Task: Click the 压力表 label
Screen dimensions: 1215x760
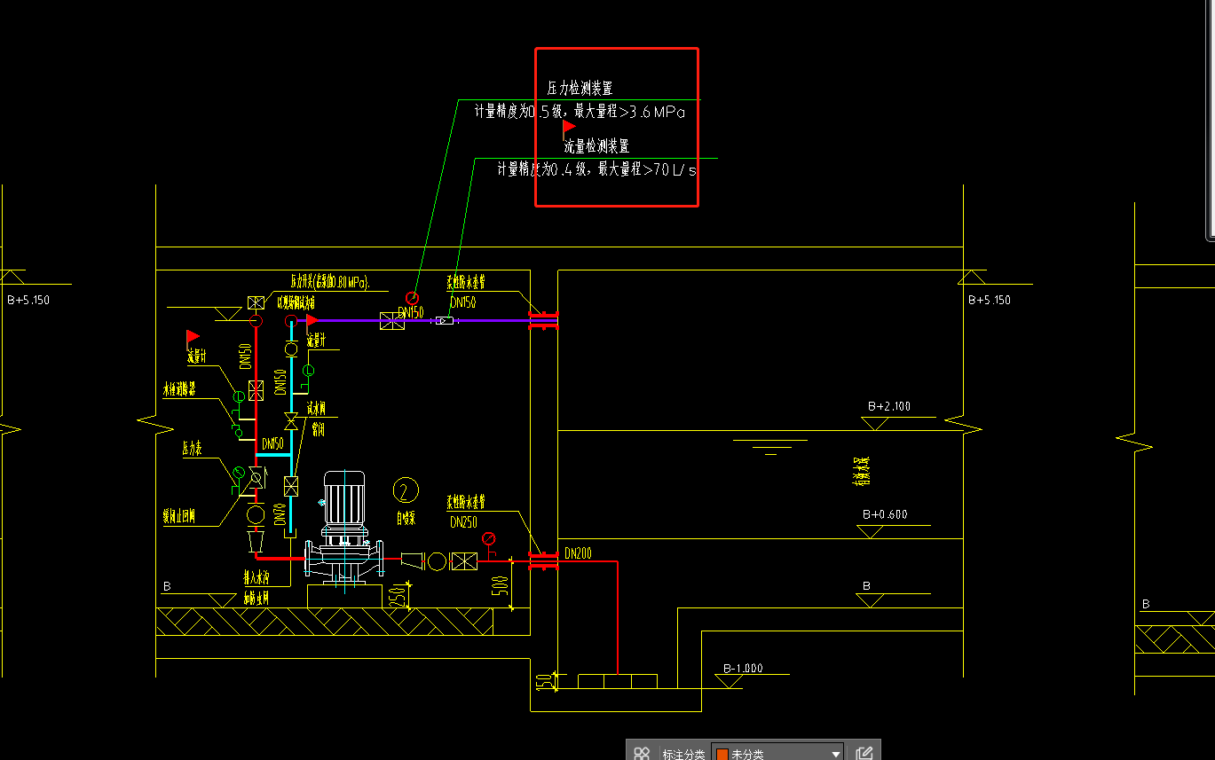Action: (x=193, y=450)
